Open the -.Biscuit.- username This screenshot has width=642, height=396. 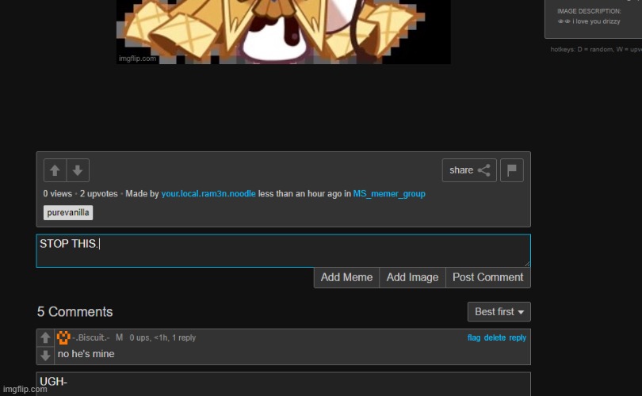pyautogui.click(x=91, y=337)
